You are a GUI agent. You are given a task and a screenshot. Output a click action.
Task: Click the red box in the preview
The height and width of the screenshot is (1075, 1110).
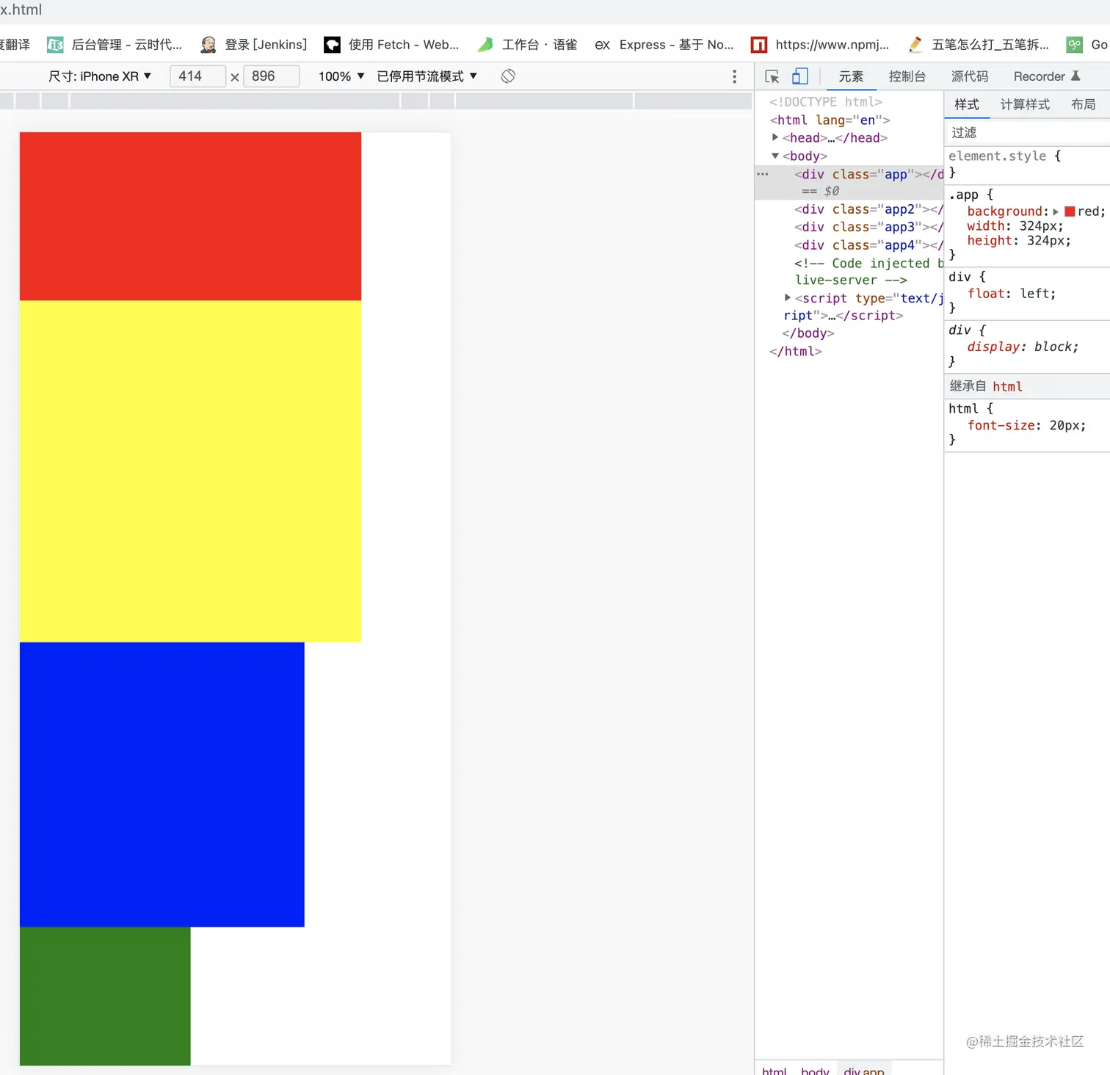[190, 217]
